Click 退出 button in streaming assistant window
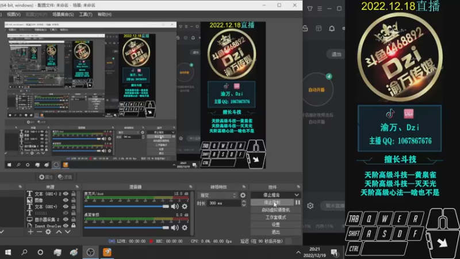The height and width of the screenshot is (259, 460). coord(336,54)
